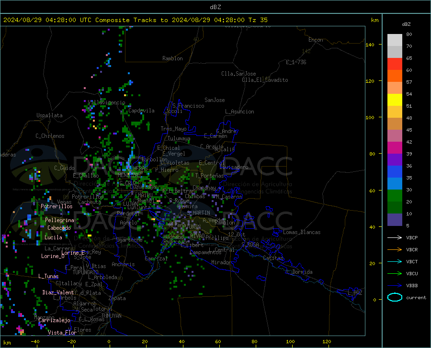The image size is (431, 348).
Task: Click the Pellegrina map label
Action: [60, 220]
